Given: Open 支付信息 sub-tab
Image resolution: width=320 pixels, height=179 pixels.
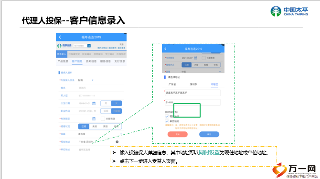Looking at the screenshot, I should tap(119, 61).
